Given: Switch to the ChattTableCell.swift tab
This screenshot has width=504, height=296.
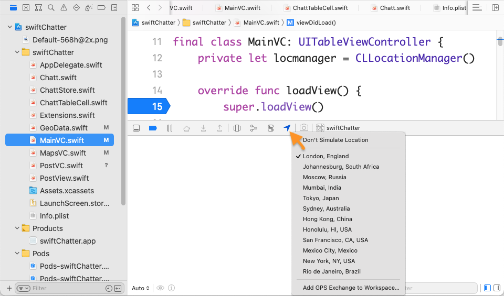Looking at the screenshot, I should point(320,8).
